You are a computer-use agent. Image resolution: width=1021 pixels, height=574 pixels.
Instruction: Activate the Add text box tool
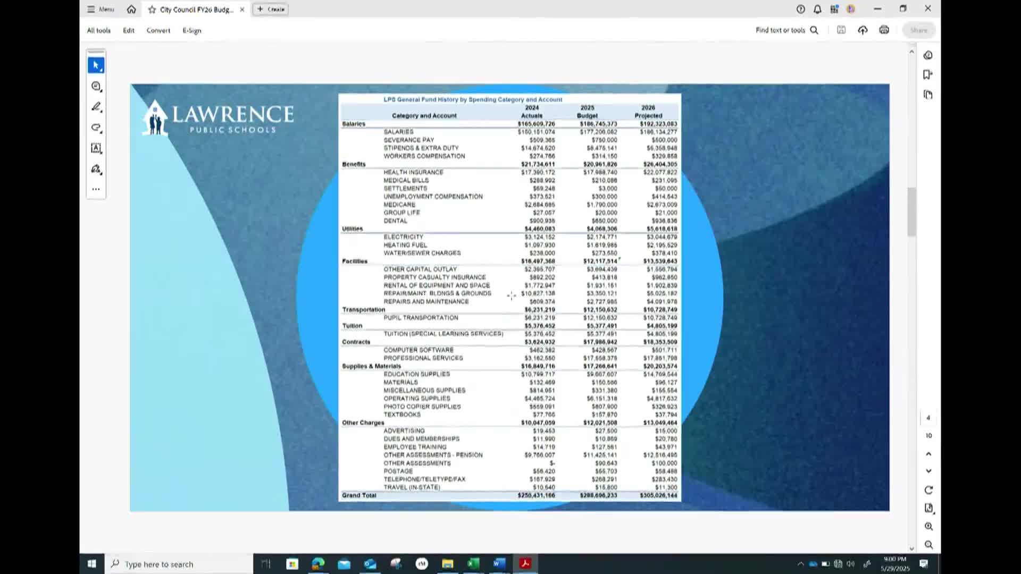click(x=96, y=148)
